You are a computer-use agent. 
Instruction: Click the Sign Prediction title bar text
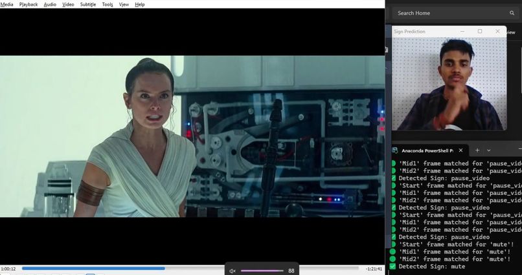coord(409,32)
